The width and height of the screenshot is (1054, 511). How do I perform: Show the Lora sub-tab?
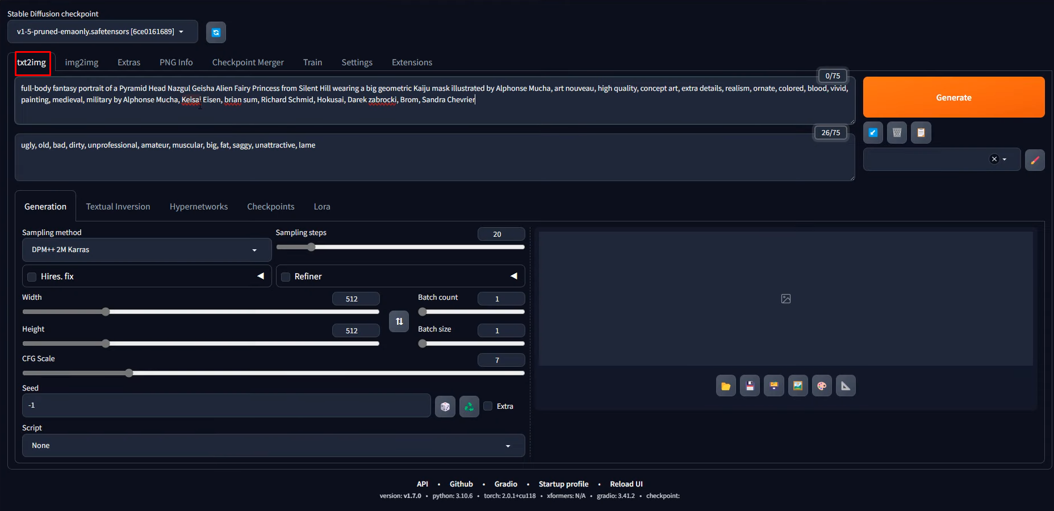pos(322,207)
